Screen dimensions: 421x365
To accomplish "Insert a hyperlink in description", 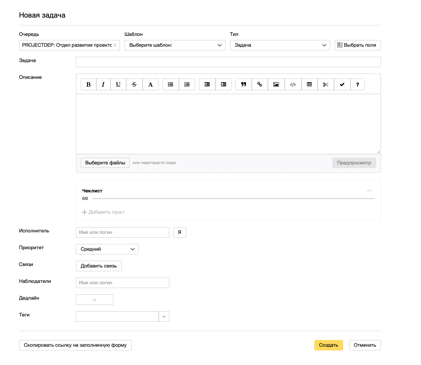I will point(260,84).
